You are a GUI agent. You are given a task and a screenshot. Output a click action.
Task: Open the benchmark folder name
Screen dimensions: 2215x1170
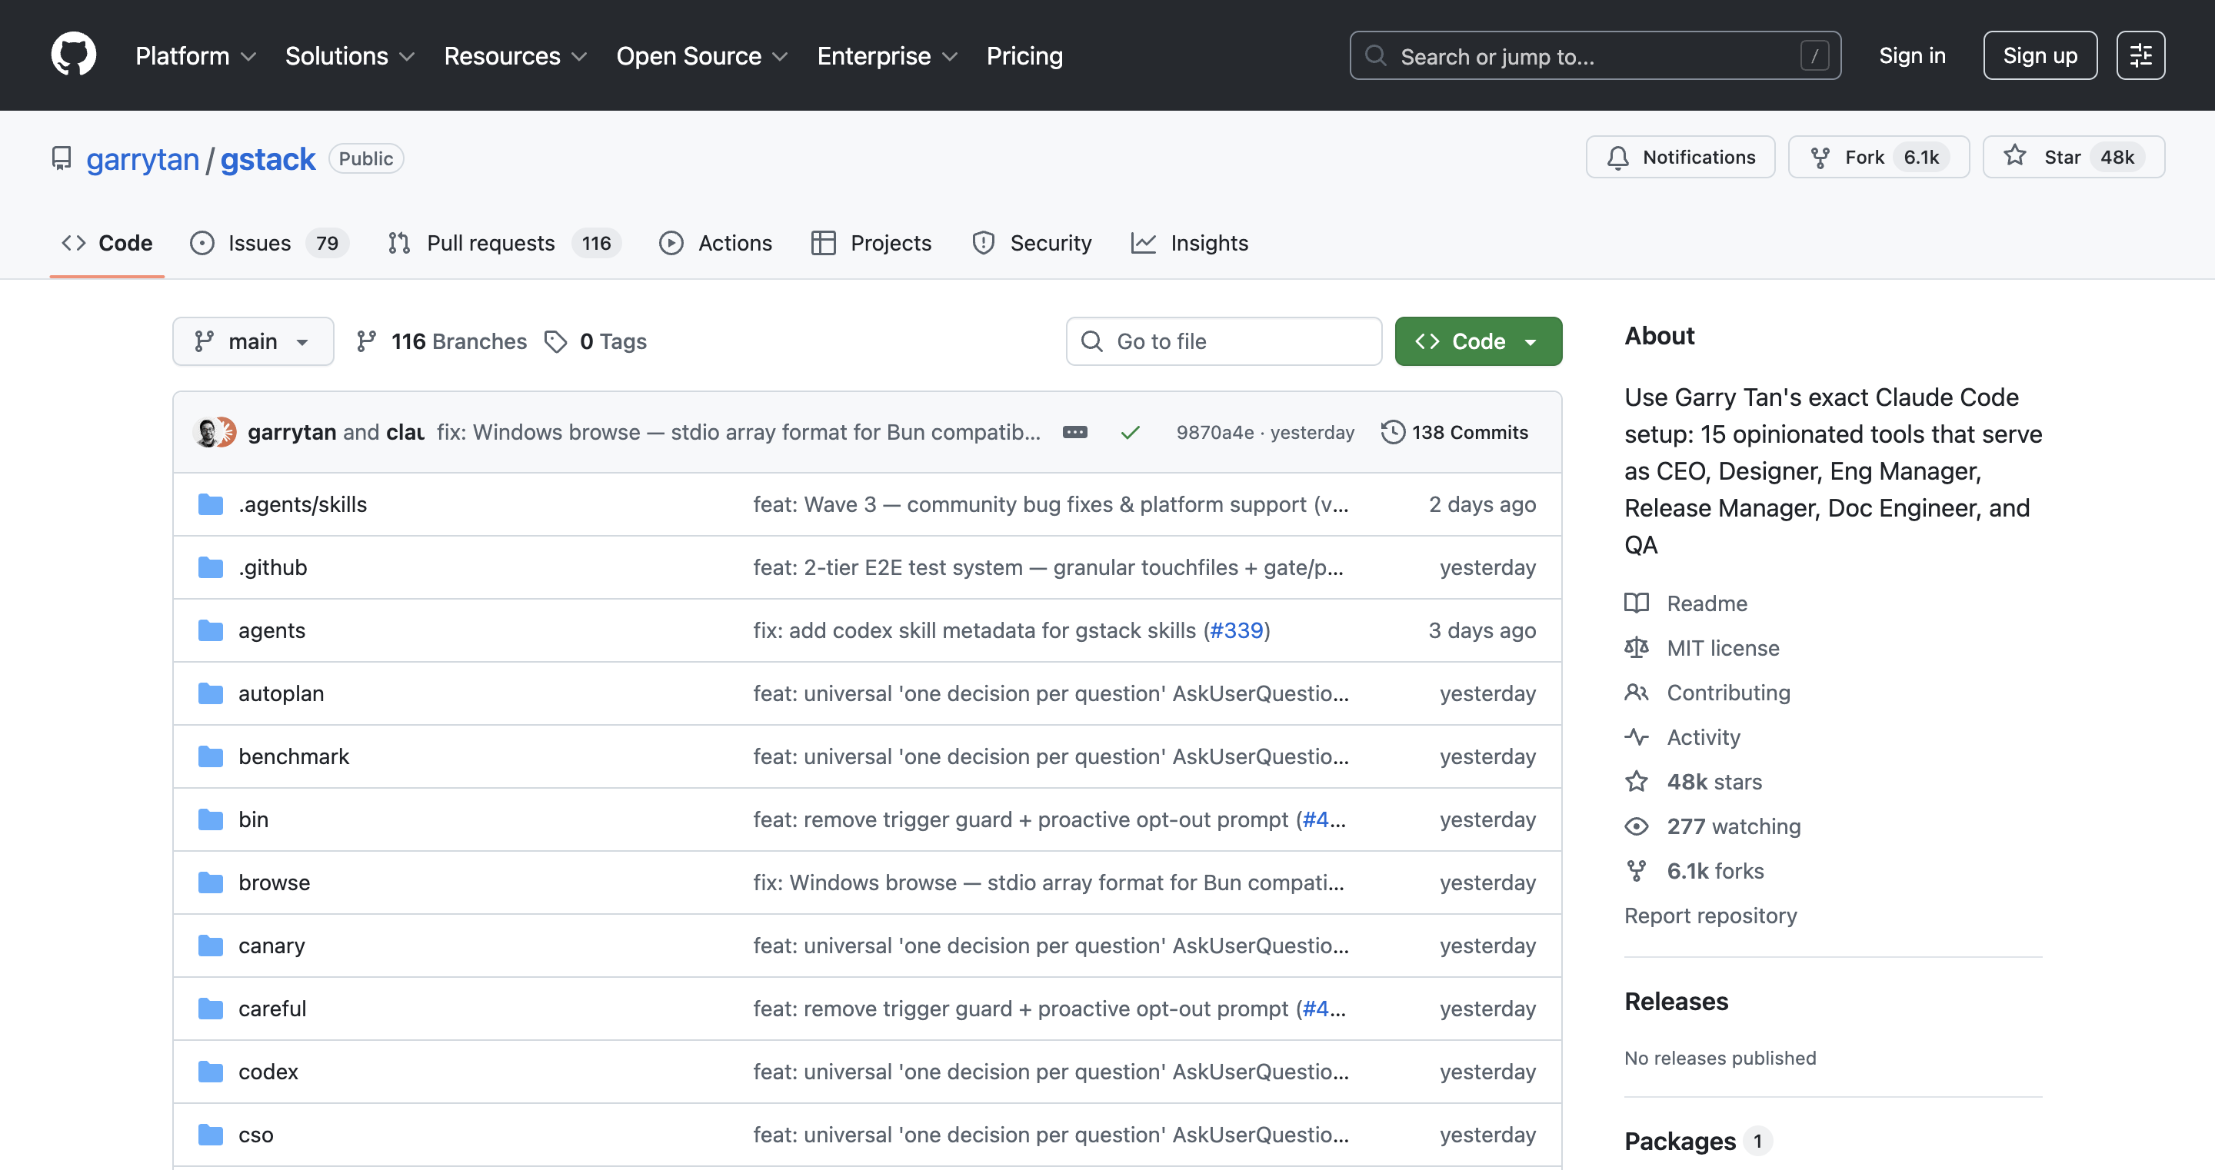294,756
